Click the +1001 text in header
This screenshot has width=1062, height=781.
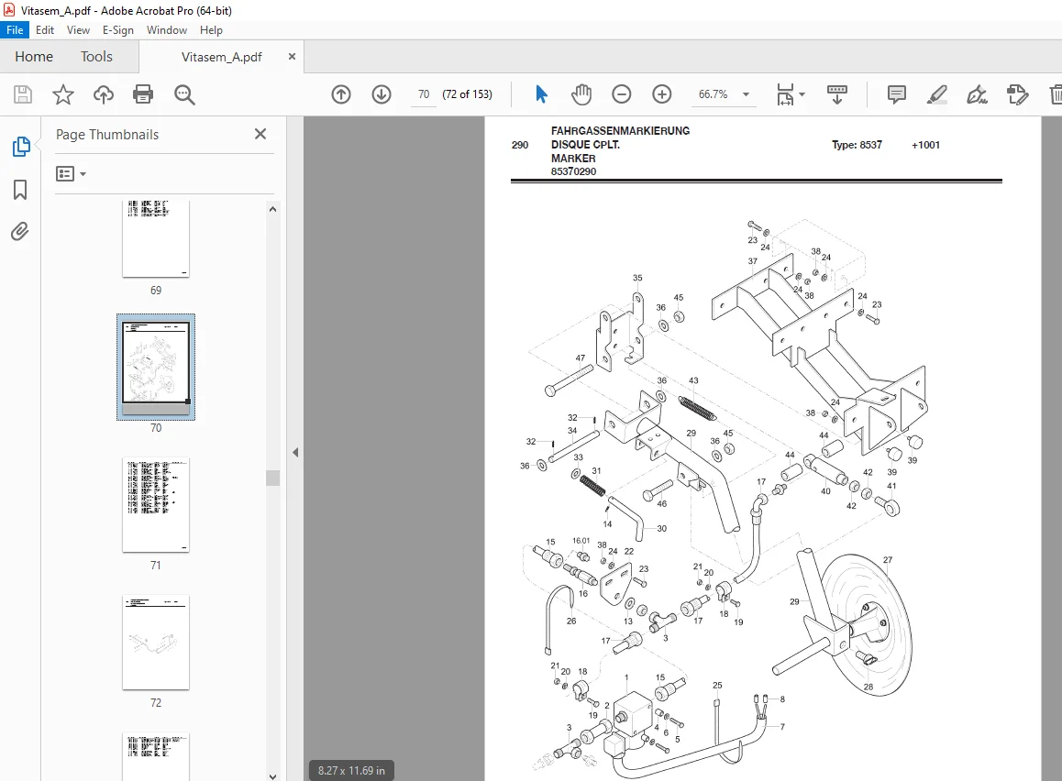(x=926, y=145)
